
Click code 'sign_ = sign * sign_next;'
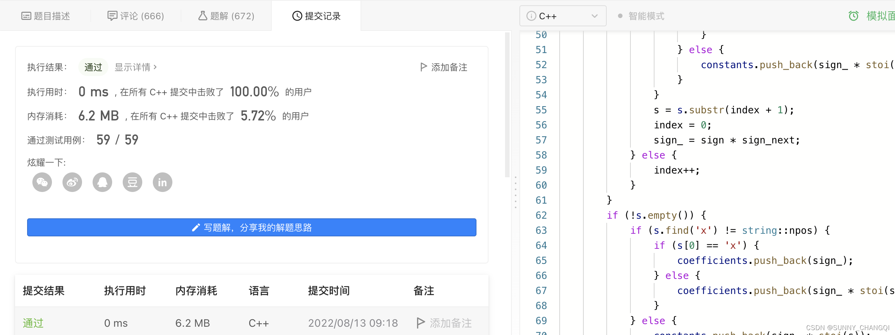click(x=727, y=140)
